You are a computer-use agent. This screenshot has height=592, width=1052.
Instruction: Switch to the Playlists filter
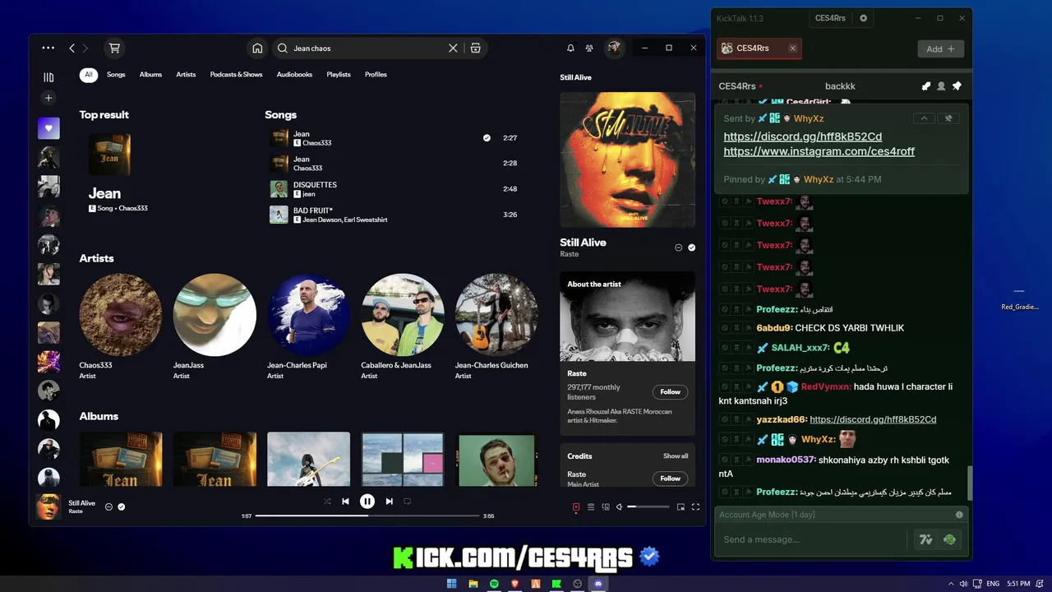(339, 75)
